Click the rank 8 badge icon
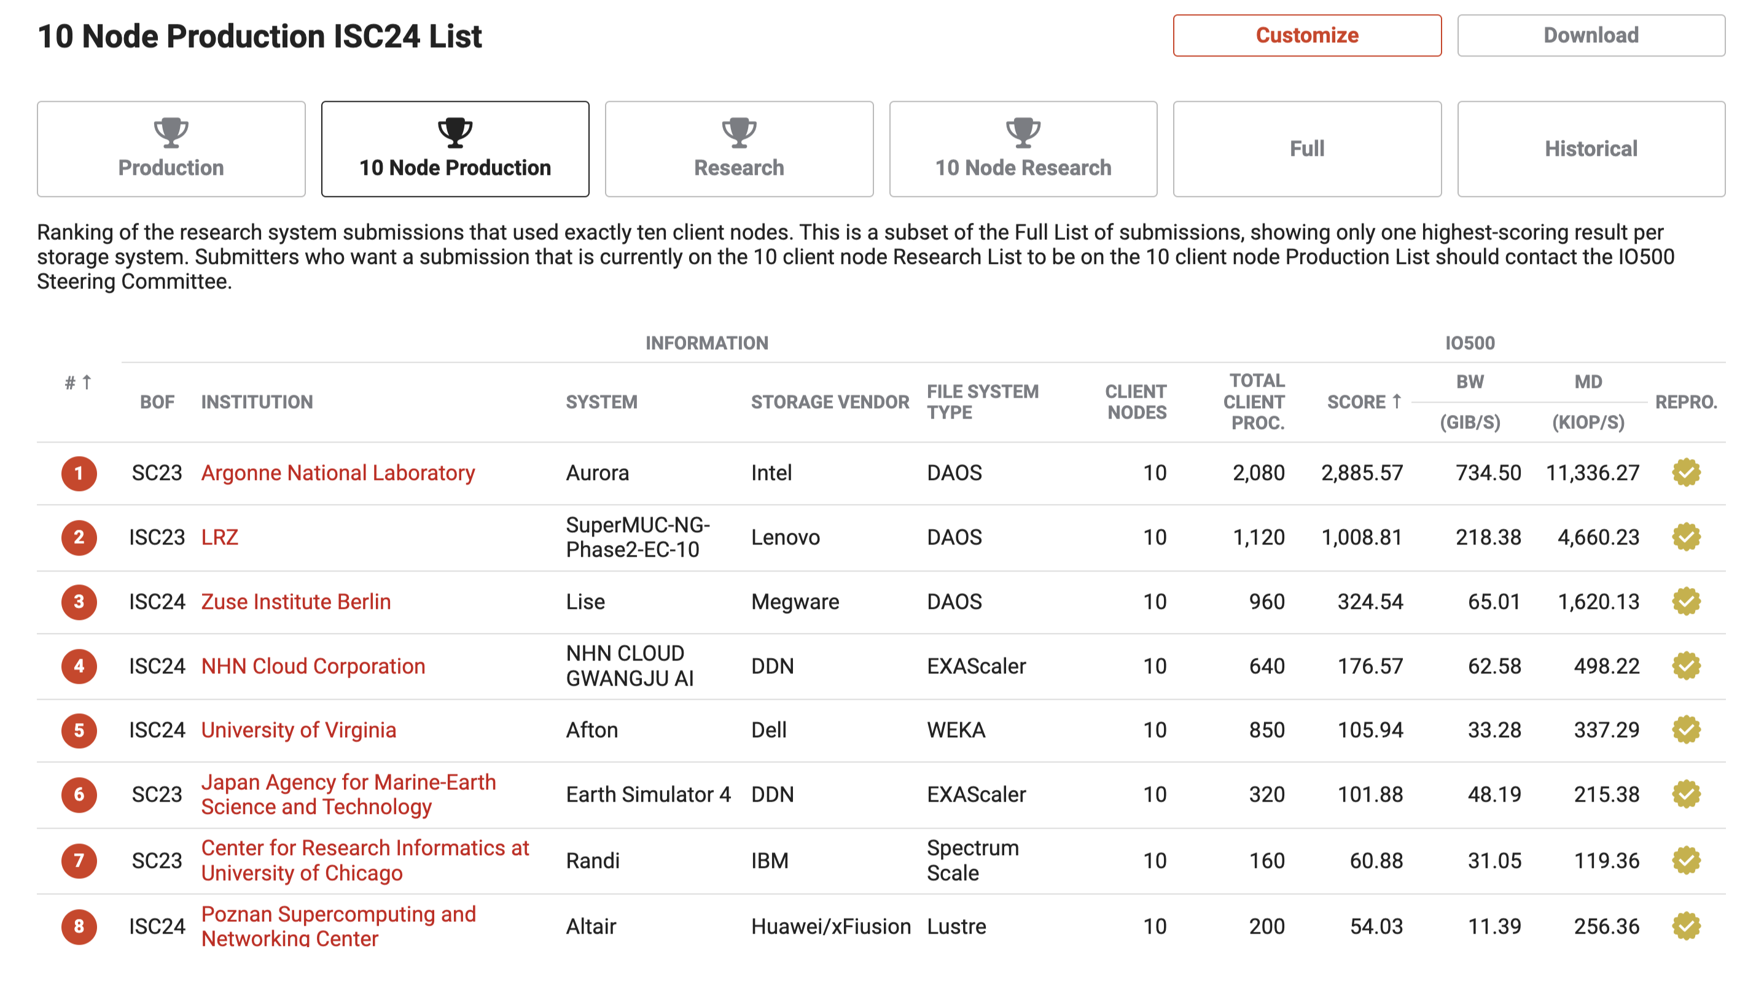 tap(79, 926)
